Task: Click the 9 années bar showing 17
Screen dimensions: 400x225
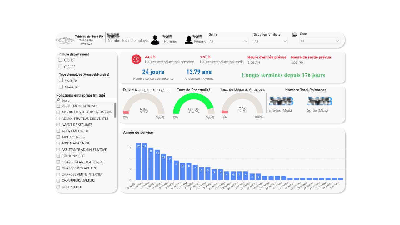Action: [x=145, y=162]
